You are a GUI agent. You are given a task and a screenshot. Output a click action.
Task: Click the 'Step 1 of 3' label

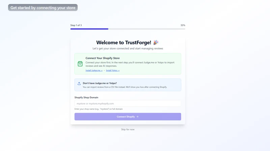point(76,25)
